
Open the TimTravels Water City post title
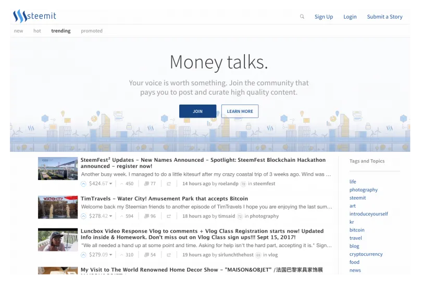tap(164, 199)
